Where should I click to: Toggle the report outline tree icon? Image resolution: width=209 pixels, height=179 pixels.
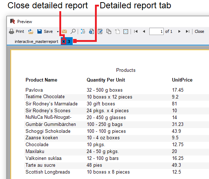[x=83, y=31]
